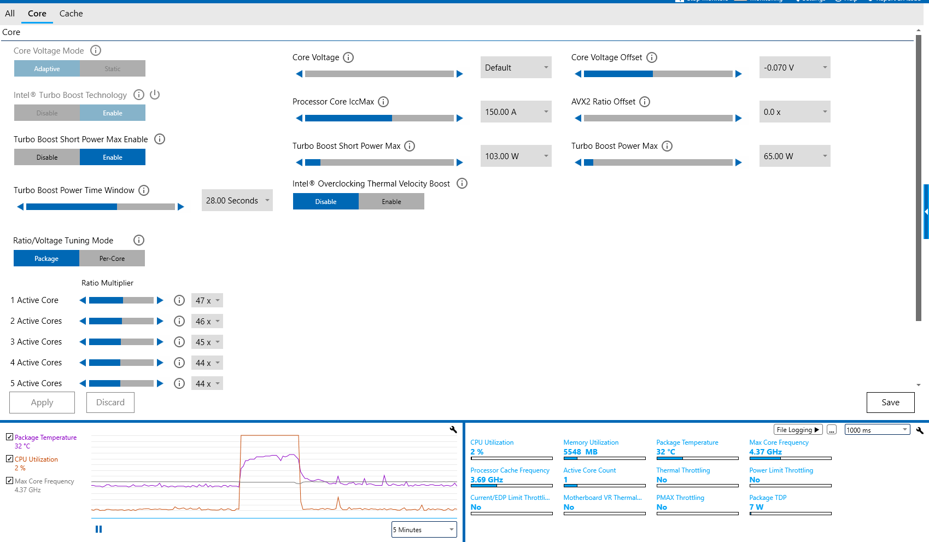The height and width of the screenshot is (542, 929).
Task: Open 1000 ms polling interval combo box
Action: point(878,430)
